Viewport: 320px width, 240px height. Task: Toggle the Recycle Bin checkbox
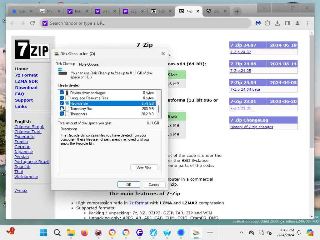click(62, 103)
